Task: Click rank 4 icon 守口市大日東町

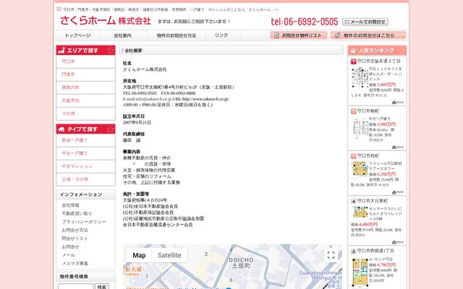Action: coord(354,201)
